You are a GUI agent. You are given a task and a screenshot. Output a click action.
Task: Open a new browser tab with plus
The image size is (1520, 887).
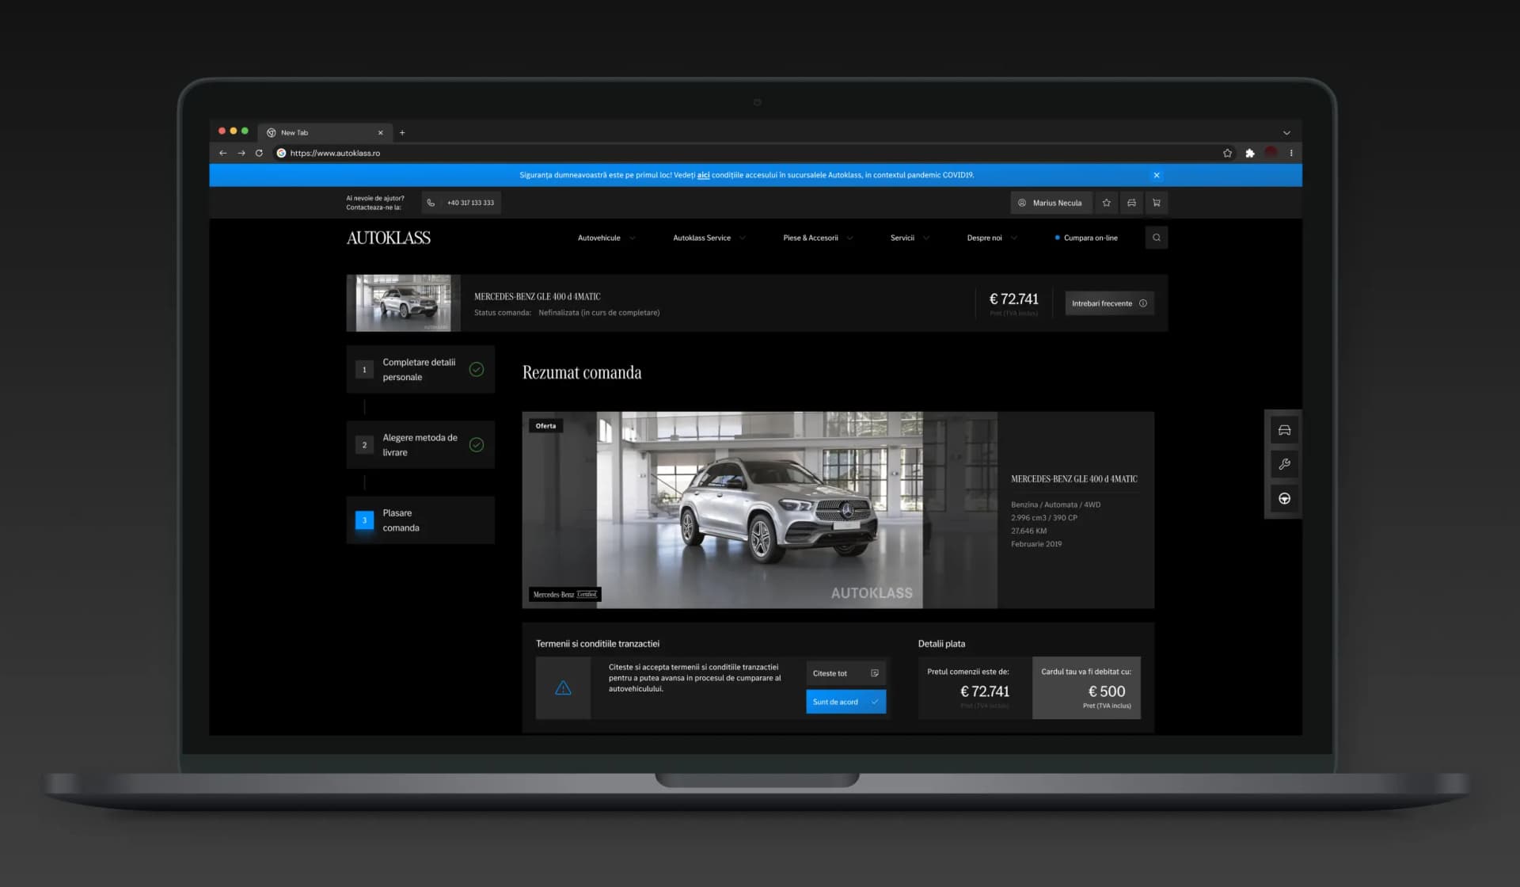coord(402,132)
